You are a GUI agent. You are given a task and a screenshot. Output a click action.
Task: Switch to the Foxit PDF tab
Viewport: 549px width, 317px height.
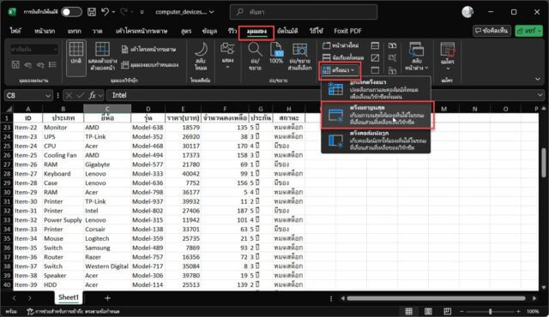347,31
